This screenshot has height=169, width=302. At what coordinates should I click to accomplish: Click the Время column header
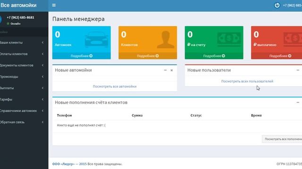coord(256,115)
